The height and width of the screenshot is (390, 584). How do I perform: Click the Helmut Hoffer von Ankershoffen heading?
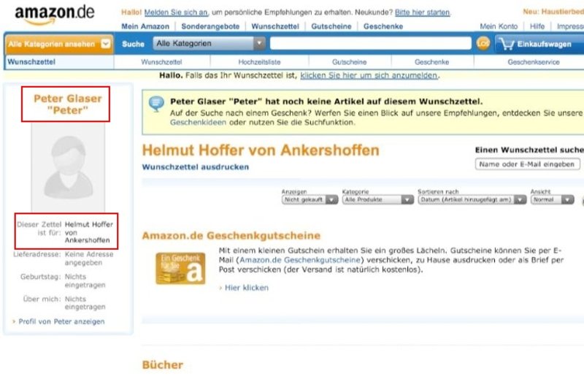pos(261,150)
